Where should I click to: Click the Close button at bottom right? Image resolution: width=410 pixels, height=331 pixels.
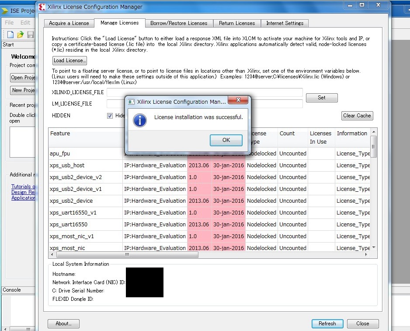coord(363,324)
